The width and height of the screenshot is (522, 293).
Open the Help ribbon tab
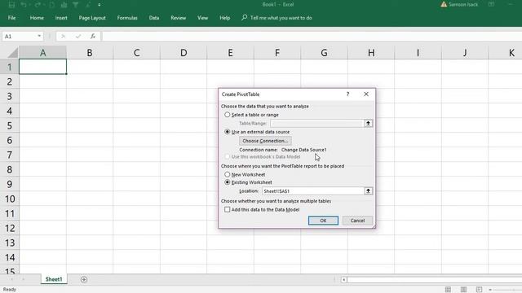click(x=225, y=18)
